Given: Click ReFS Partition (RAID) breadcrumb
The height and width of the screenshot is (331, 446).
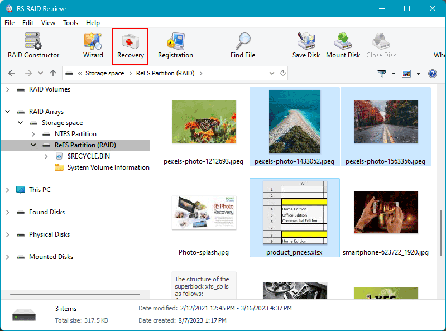Looking at the screenshot, I should click(x=165, y=73).
